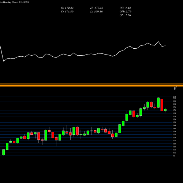The height and width of the screenshot is (183, 183).
Task: Select the first green candlestick at bottom left
Action: pos(4,152)
